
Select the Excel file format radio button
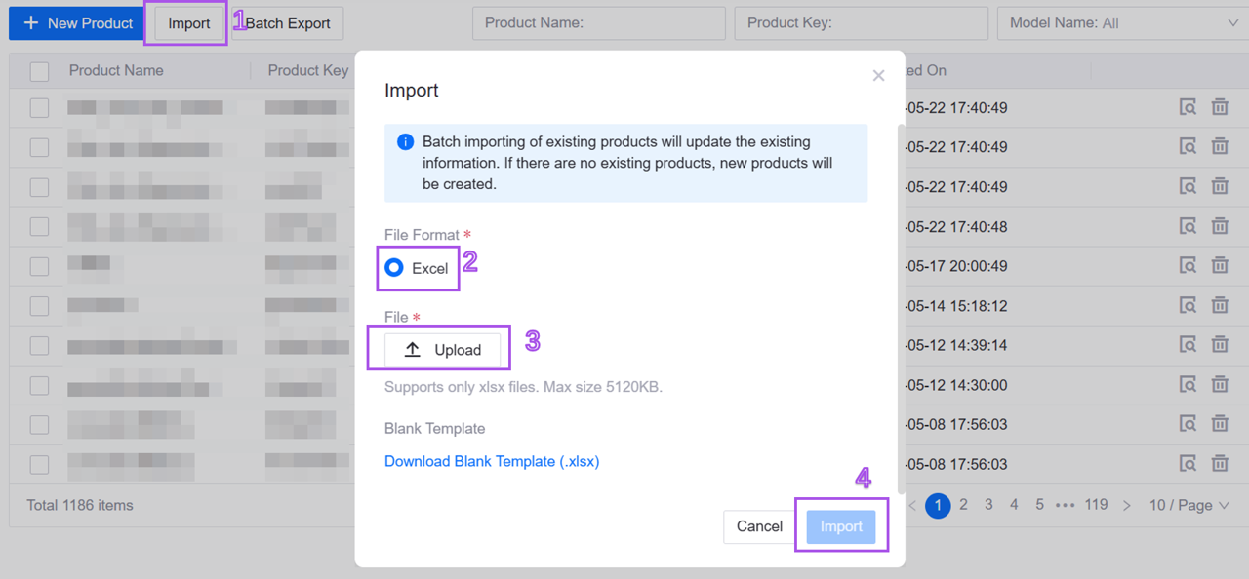tap(396, 268)
